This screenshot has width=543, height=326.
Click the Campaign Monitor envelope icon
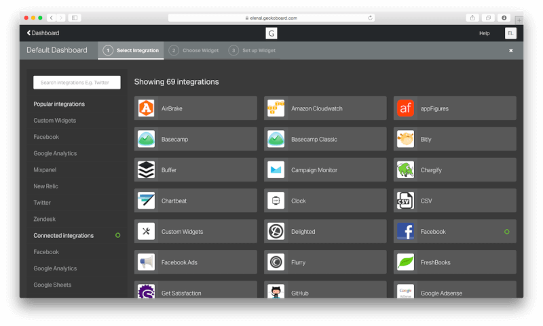click(x=276, y=169)
